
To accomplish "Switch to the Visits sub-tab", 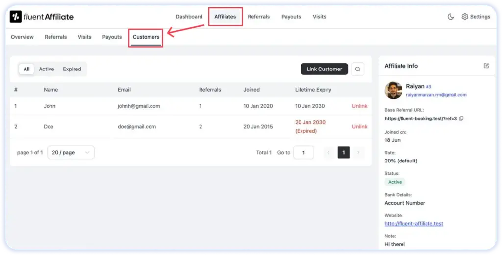I will point(84,37).
